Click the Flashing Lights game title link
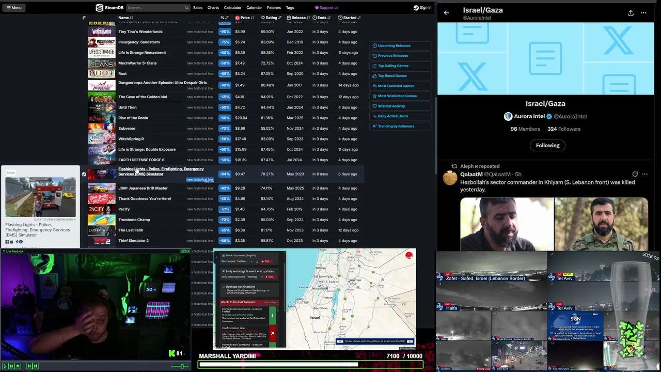661x372 pixels. [x=161, y=172]
